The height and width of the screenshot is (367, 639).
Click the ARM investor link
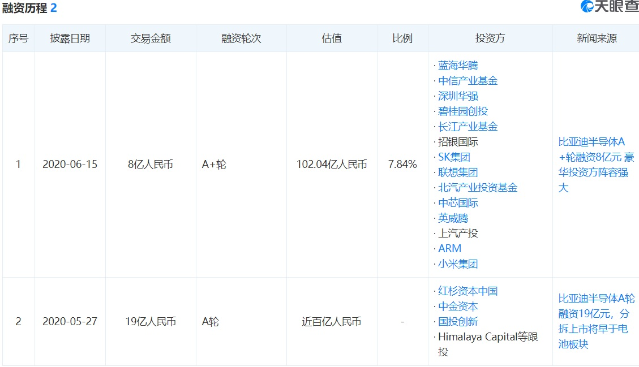click(x=449, y=249)
